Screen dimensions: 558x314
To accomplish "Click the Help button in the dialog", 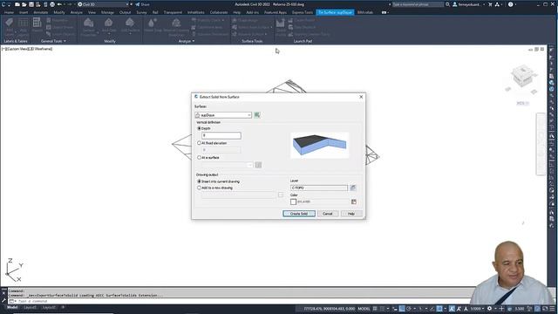I will (x=351, y=214).
